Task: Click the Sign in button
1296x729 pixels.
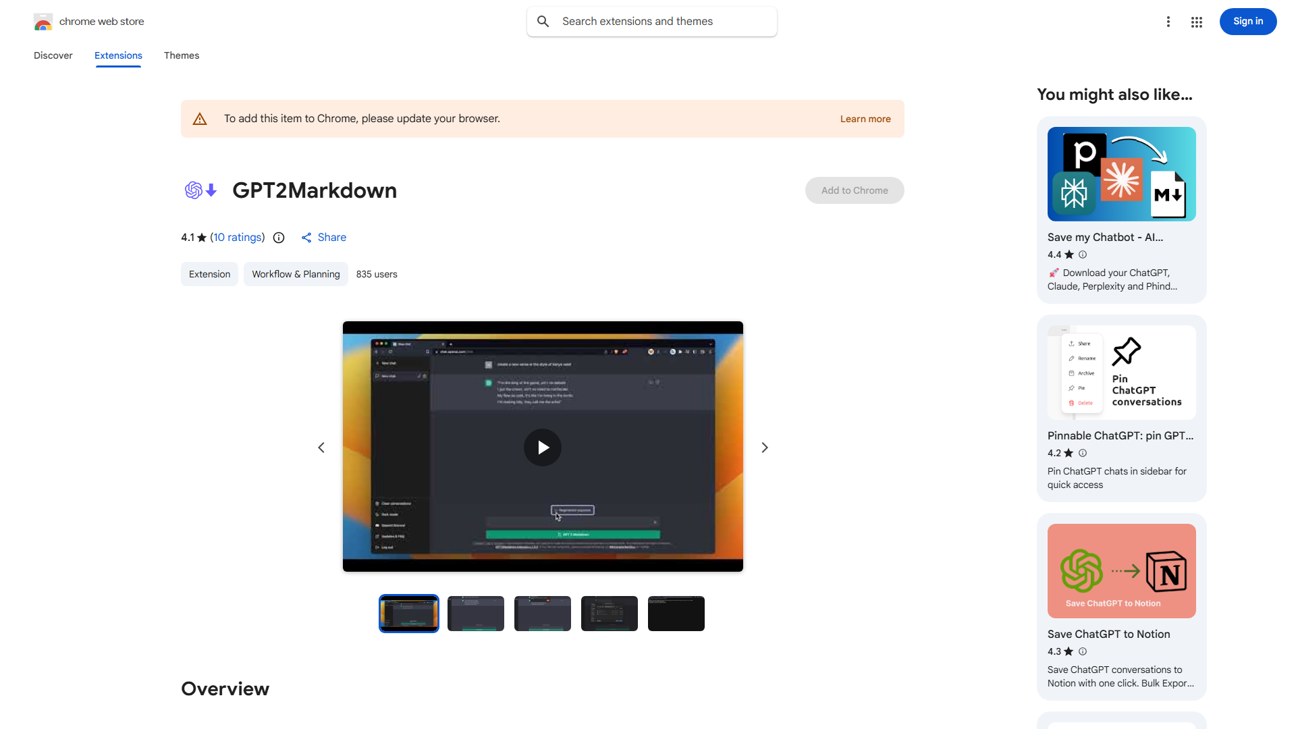Action: click(x=1247, y=21)
